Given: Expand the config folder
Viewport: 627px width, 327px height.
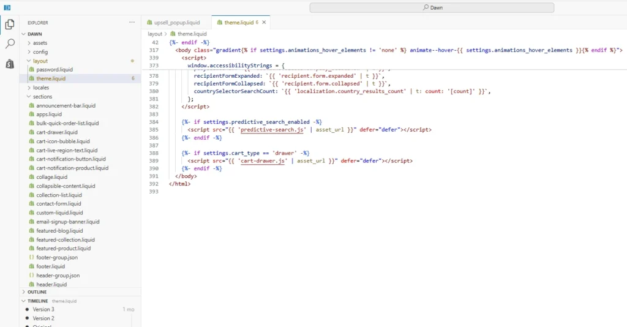Looking at the screenshot, I should (x=40, y=52).
